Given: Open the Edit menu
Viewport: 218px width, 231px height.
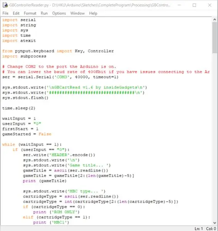Looking at the screenshot, I should (16, 13).
